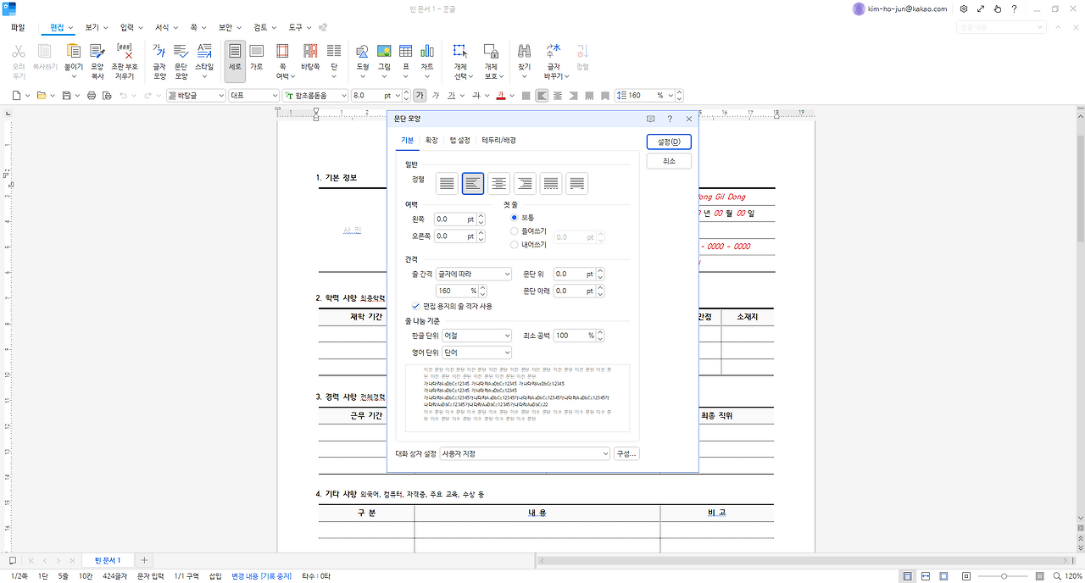
Task: Insert a shape with 도형 icon
Action: tap(362, 60)
